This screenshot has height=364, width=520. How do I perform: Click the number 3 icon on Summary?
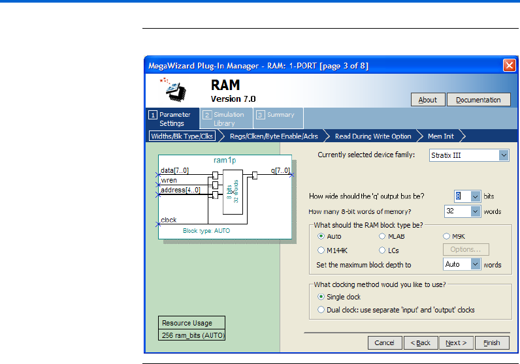(261, 115)
